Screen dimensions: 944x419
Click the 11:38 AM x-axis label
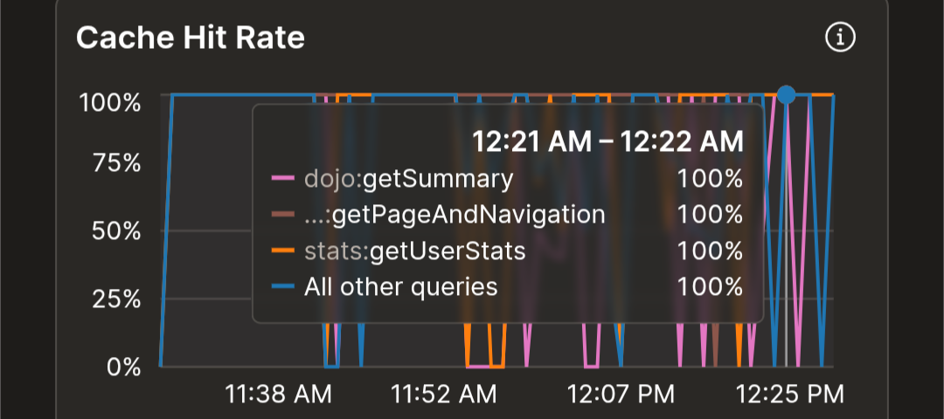click(x=279, y=395)
